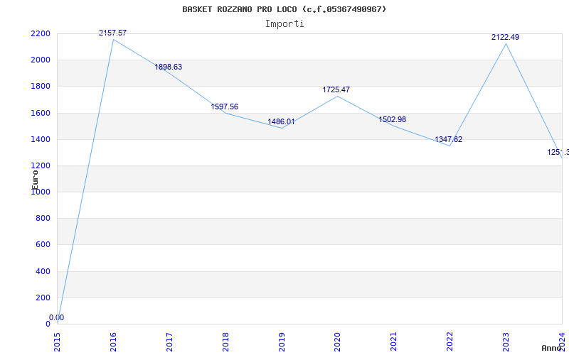Select the 1898.63 data label

pyautogui.click(x=169, y=67)
